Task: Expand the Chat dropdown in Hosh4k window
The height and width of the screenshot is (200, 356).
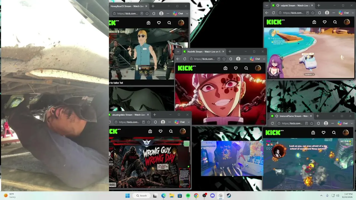Action: click(264, 59)
